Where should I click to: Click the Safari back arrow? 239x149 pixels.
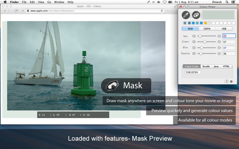(x=4, y=11)
